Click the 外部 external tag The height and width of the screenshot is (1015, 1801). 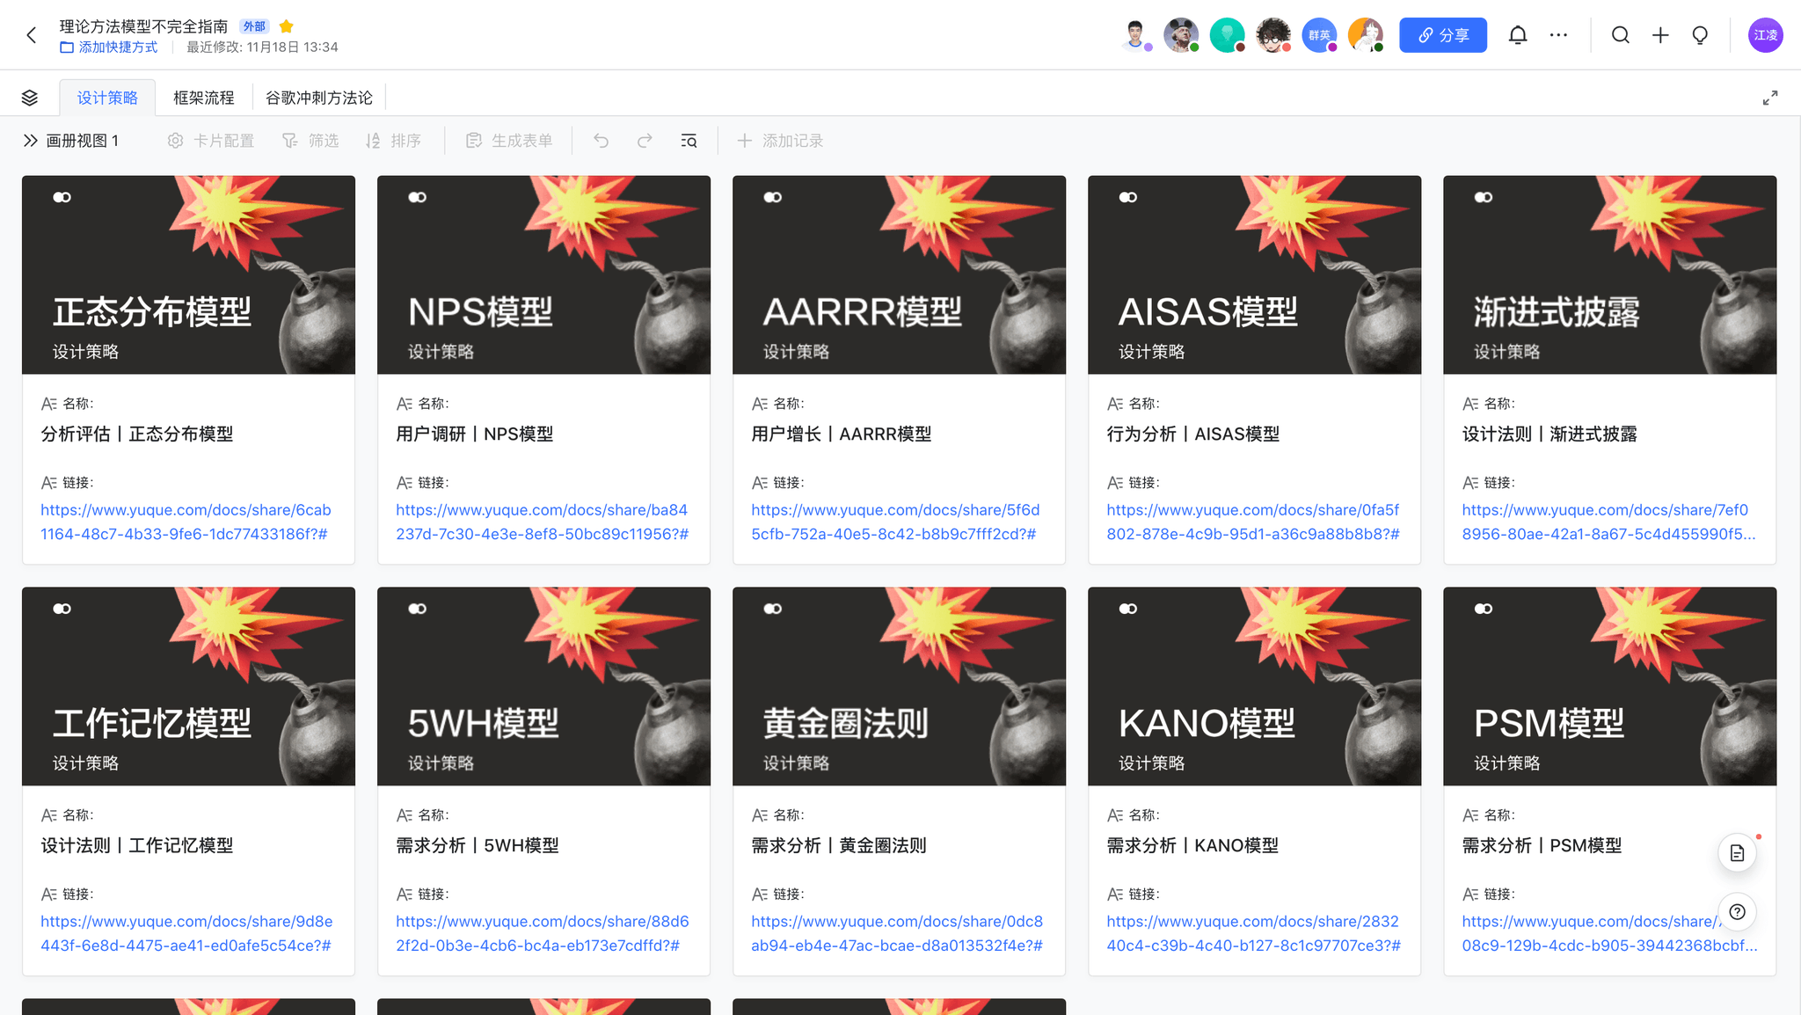[x=254, y=26]
